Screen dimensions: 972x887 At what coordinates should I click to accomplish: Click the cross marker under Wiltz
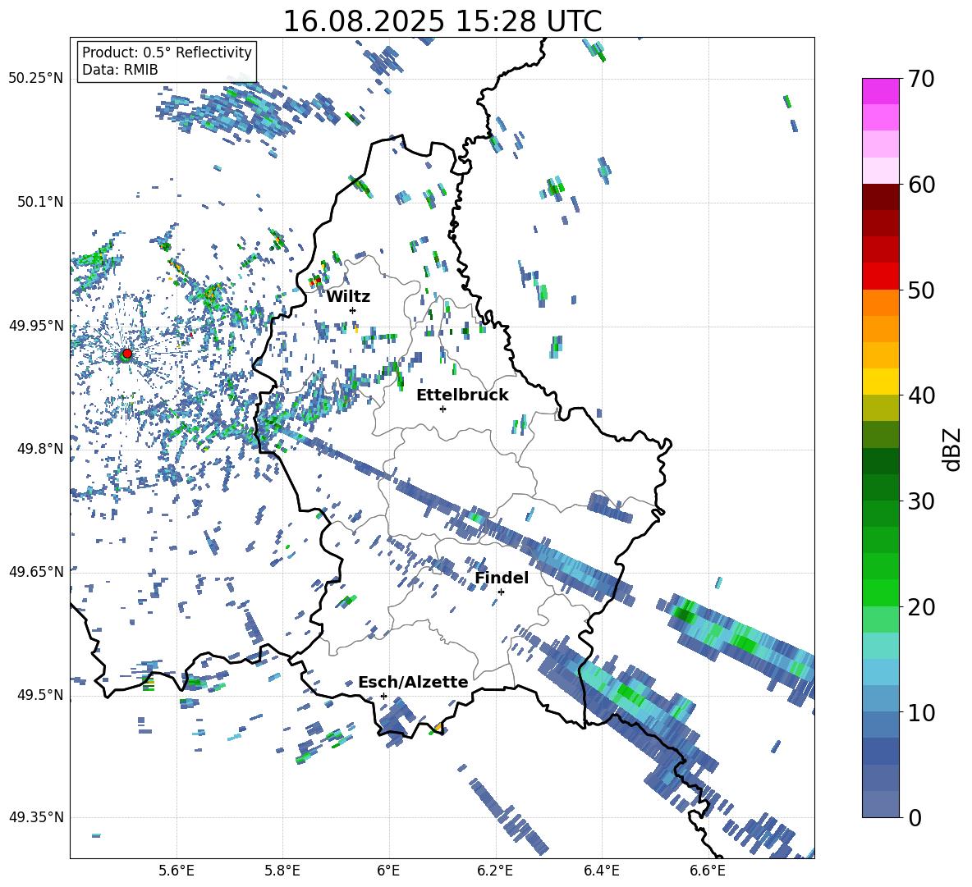tap(352, 310)
